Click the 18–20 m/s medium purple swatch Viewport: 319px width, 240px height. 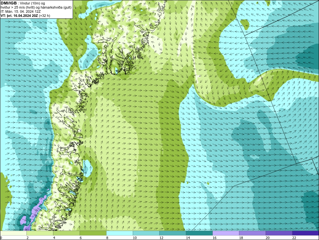(252, 233)
